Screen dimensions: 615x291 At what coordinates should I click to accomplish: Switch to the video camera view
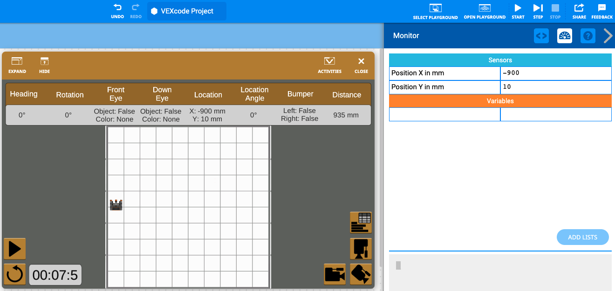[x=334, y=274]
